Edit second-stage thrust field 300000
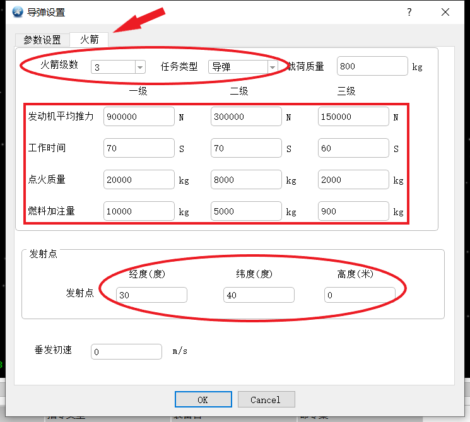 tap(246, 116)
